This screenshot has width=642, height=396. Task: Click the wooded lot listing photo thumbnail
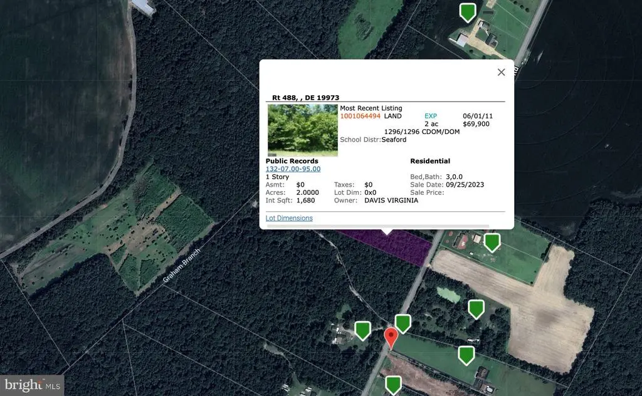pyautogui.click(x=303, y=130)
